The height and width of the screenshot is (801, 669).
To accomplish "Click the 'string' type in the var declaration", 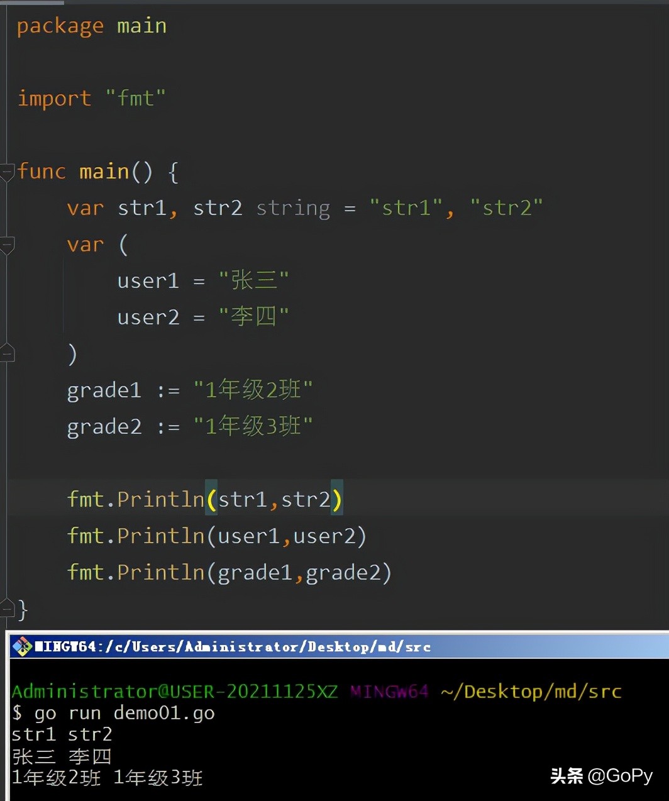I will (293, 208).
